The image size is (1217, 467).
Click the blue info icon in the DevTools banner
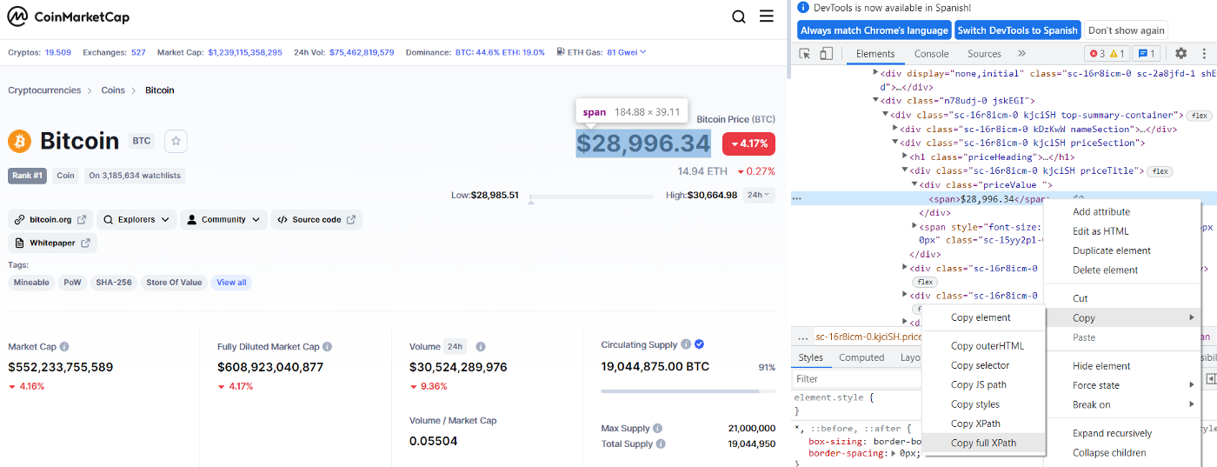pyautogui.click(x=803, y=7)
